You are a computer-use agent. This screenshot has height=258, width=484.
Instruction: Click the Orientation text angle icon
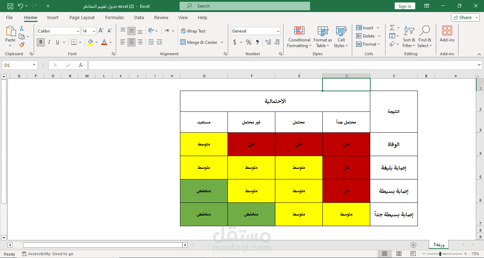tap(151, 31)
